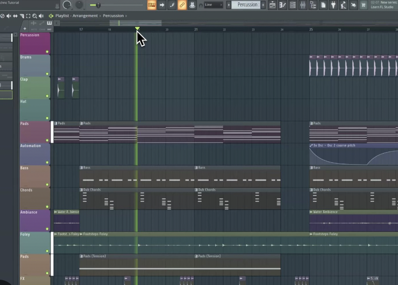The height and width of the screenshot is (285, 398).
Task: Click the main pitch knob in toolbar
Action: coord(67,5)
